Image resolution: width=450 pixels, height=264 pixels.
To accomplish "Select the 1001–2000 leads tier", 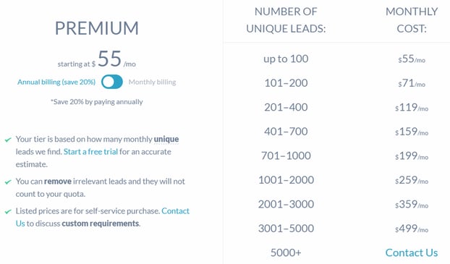I will click(286, 180).
